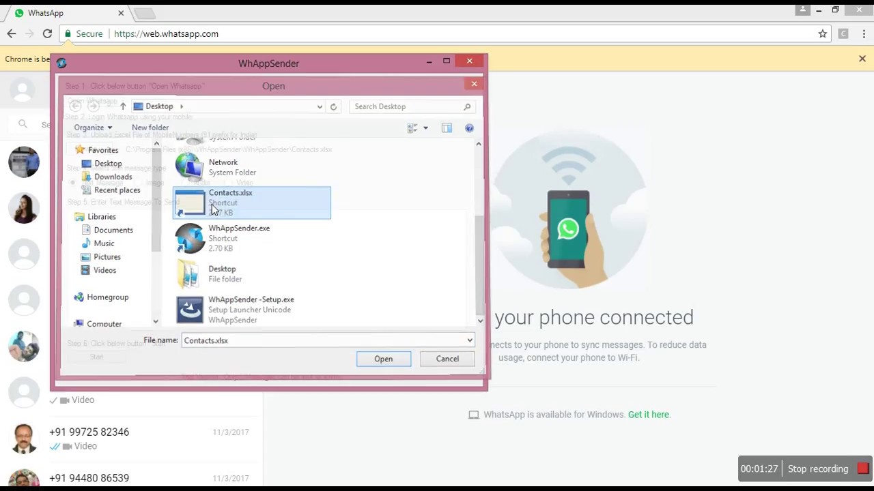Open Chrome's three-dot menu
The width and height of the screenshot is (874, 491).
[x=864, y=33]
